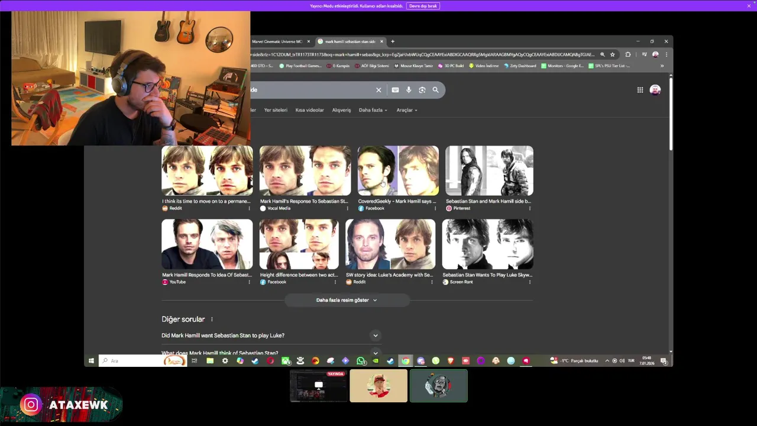Expand the Daha fazla filter dropdown
Viewport: 757px width, 426px height.
tap(373, 110)
